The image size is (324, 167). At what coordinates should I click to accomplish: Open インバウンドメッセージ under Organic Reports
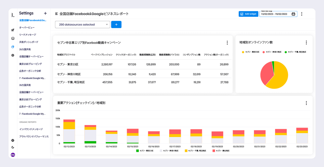point(31,129)
